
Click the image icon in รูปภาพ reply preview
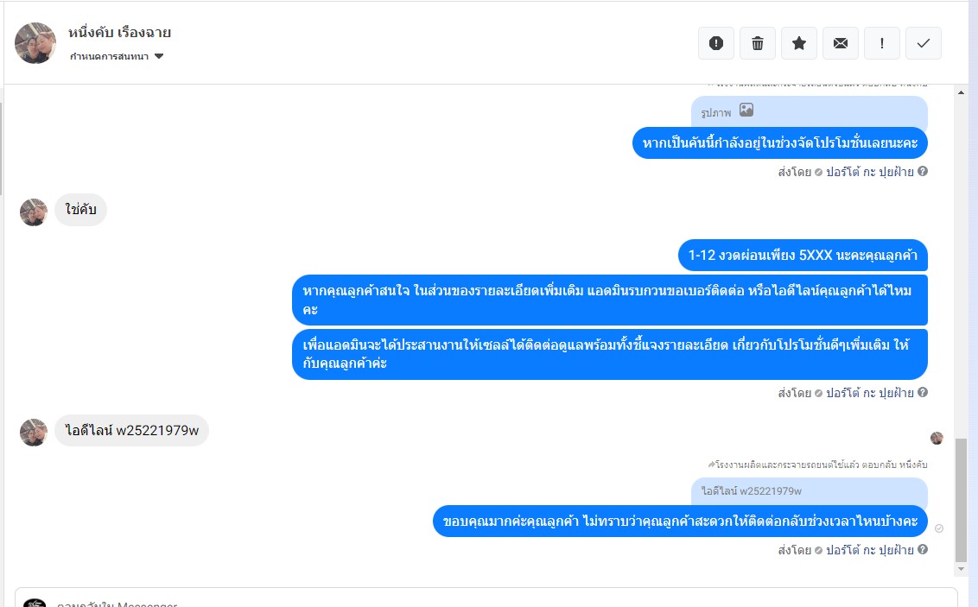pos(746,111)
